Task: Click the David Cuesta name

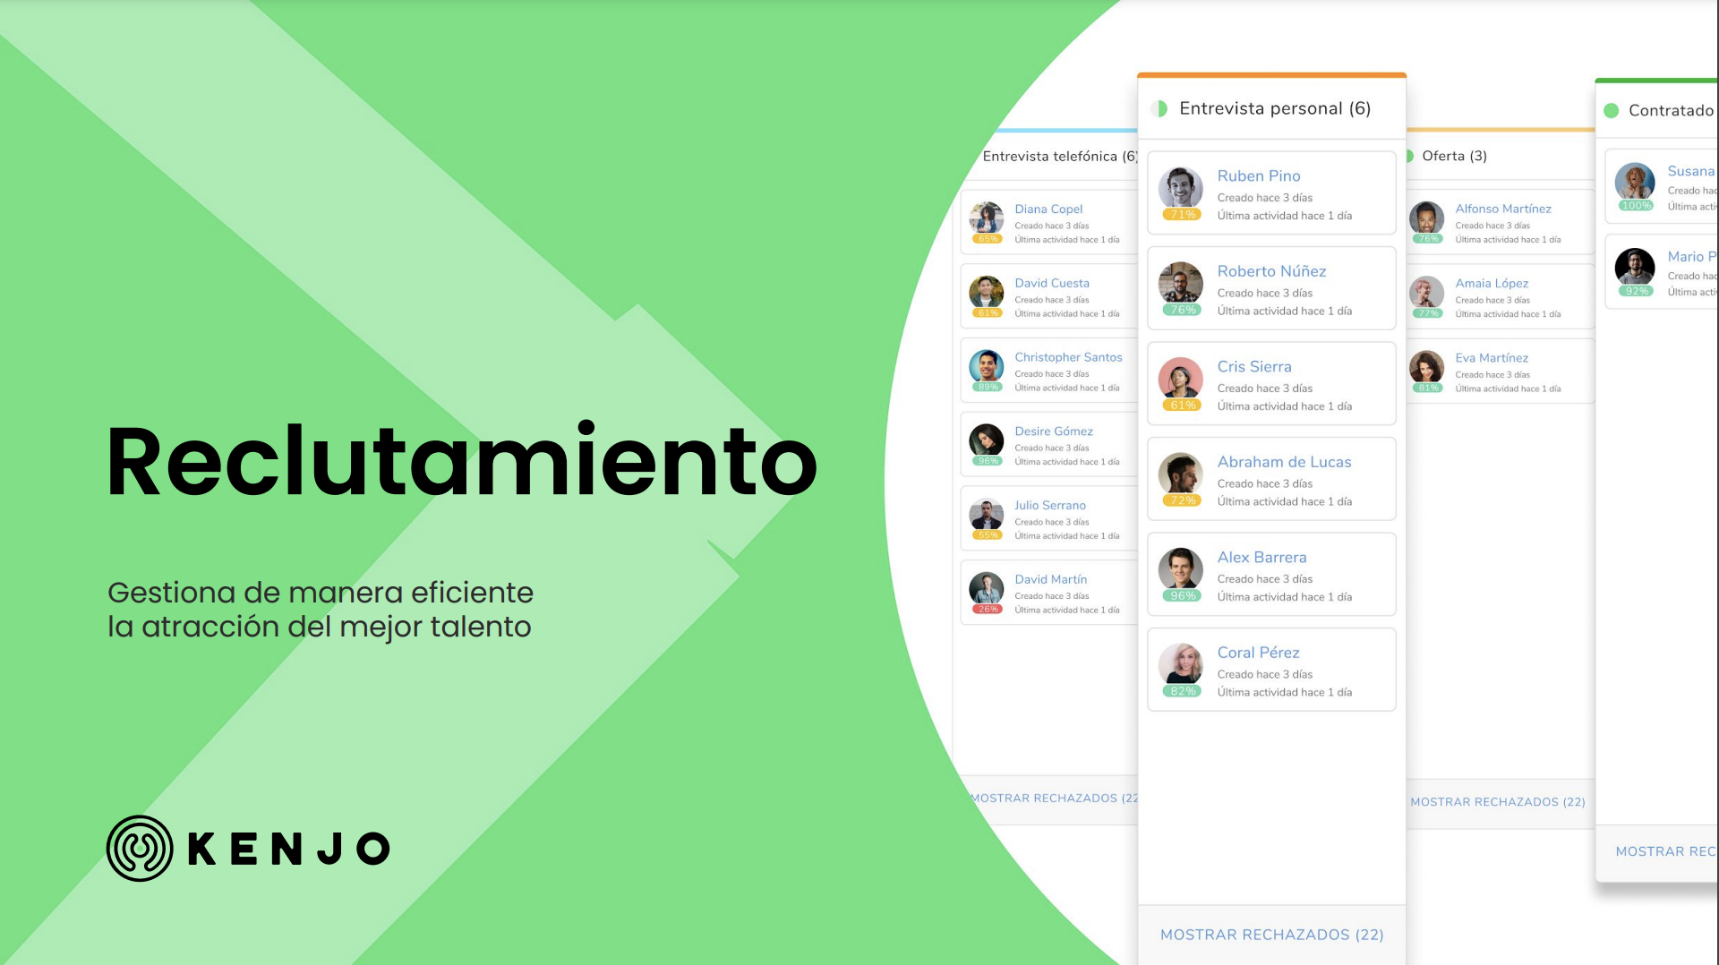Action: (1052, 284)
